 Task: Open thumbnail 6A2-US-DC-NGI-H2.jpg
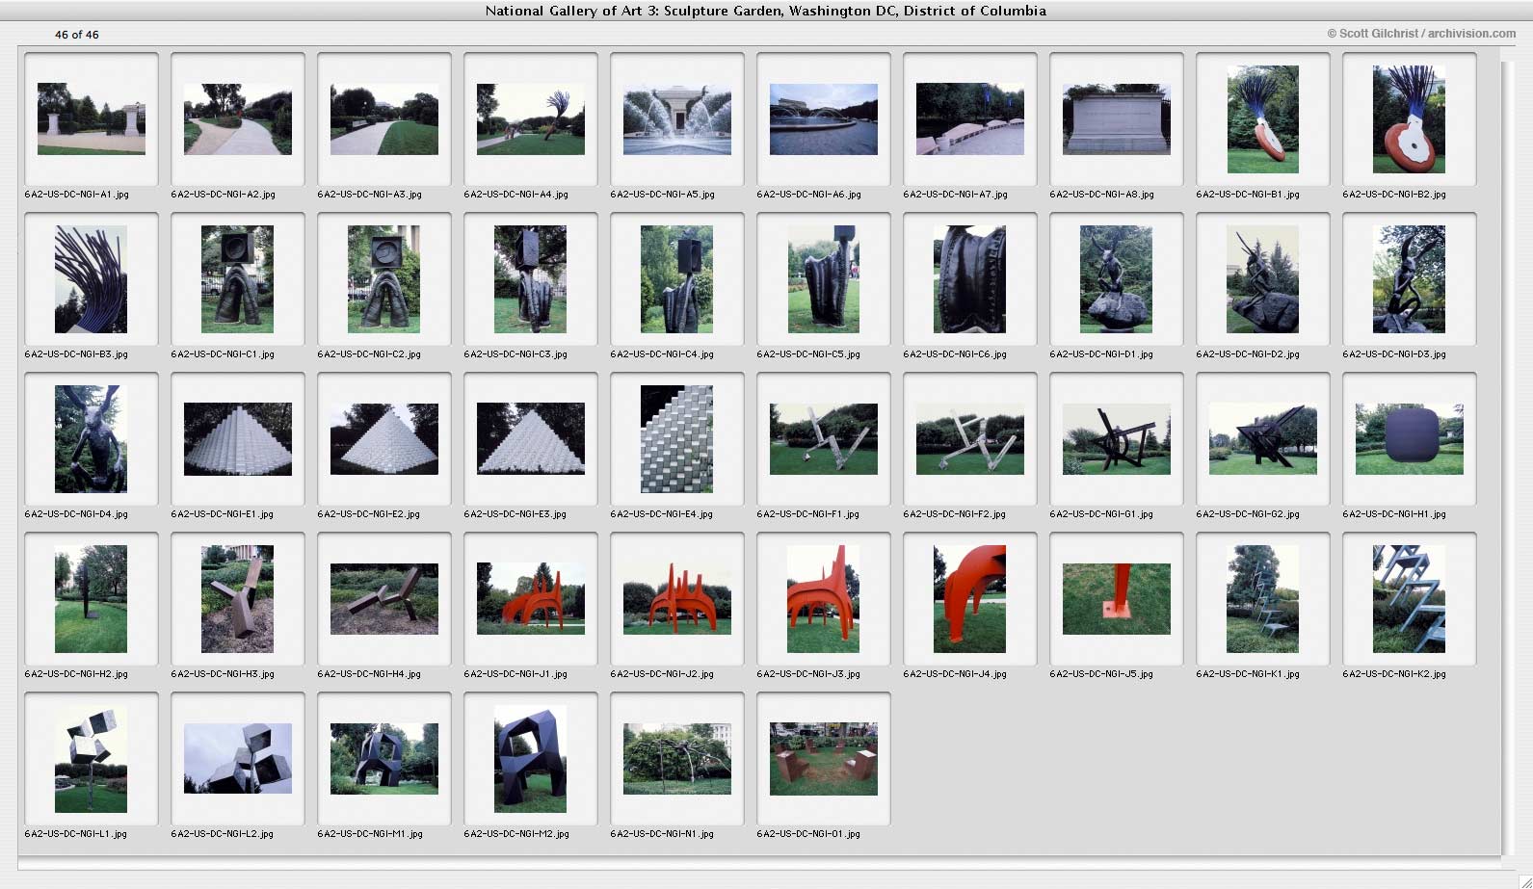click(x=92, y=599)
